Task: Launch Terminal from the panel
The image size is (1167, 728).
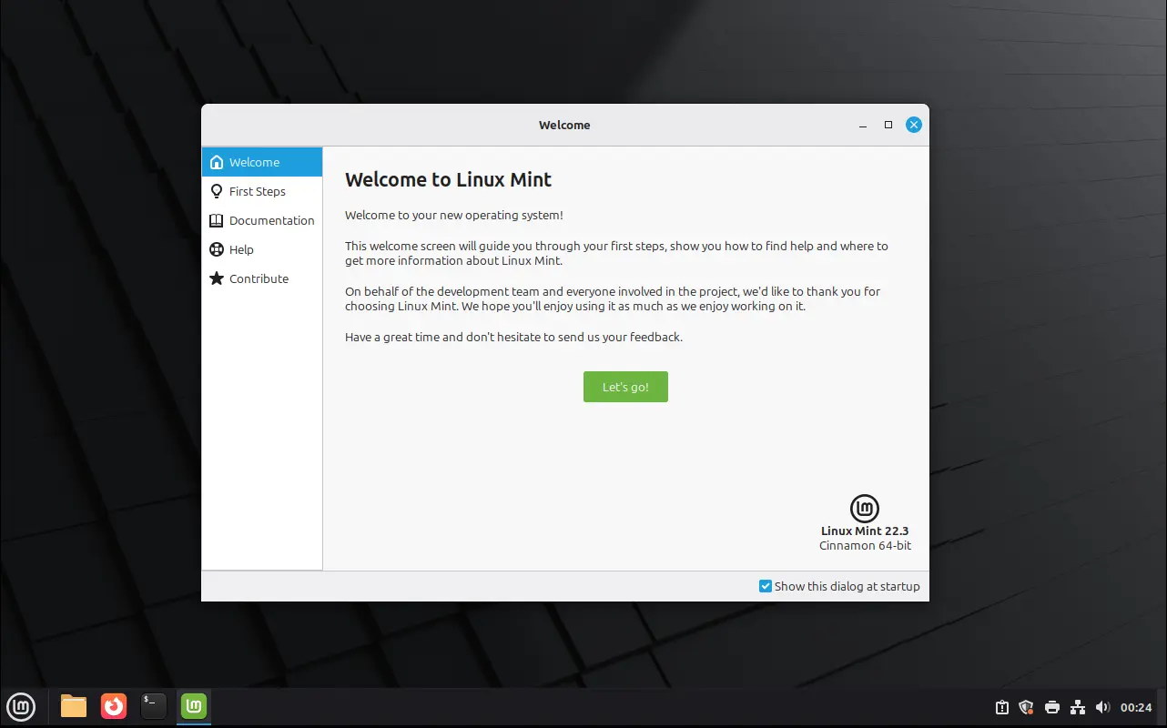Action: tap(154, 706)
